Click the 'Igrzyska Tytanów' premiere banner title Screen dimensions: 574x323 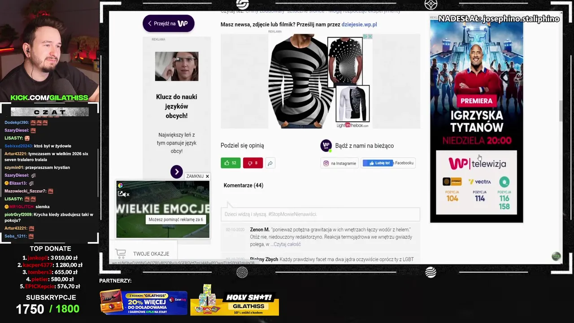[x=477, y=122]
